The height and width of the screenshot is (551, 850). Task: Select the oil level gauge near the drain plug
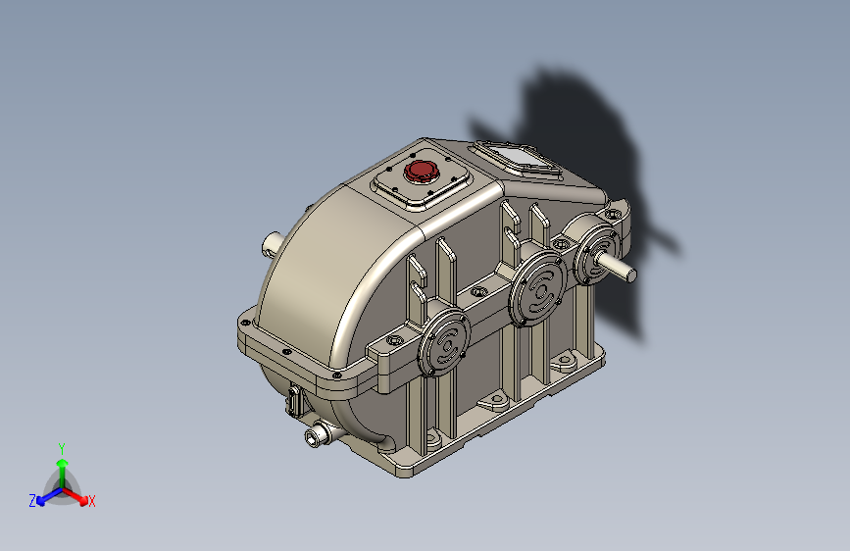point(294,400)
